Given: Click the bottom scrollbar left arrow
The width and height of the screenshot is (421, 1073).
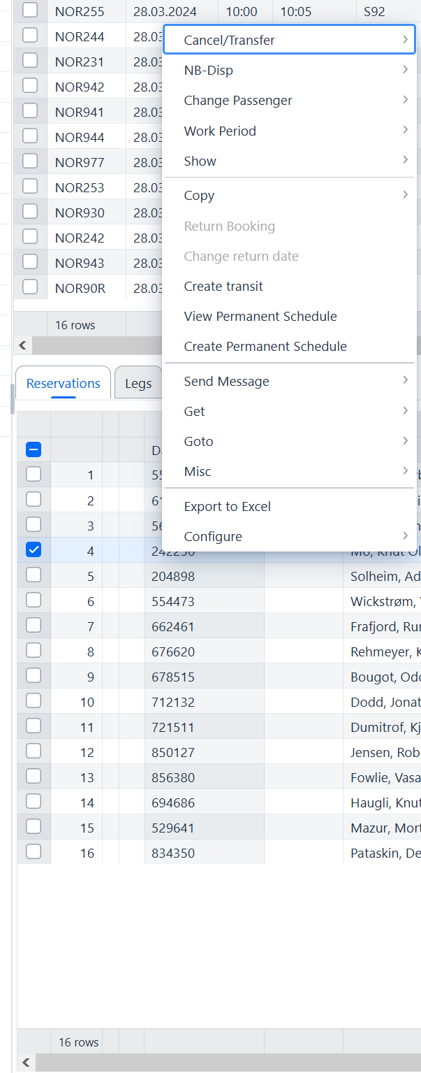Looking at the screenshot, I should [26, 1063].
